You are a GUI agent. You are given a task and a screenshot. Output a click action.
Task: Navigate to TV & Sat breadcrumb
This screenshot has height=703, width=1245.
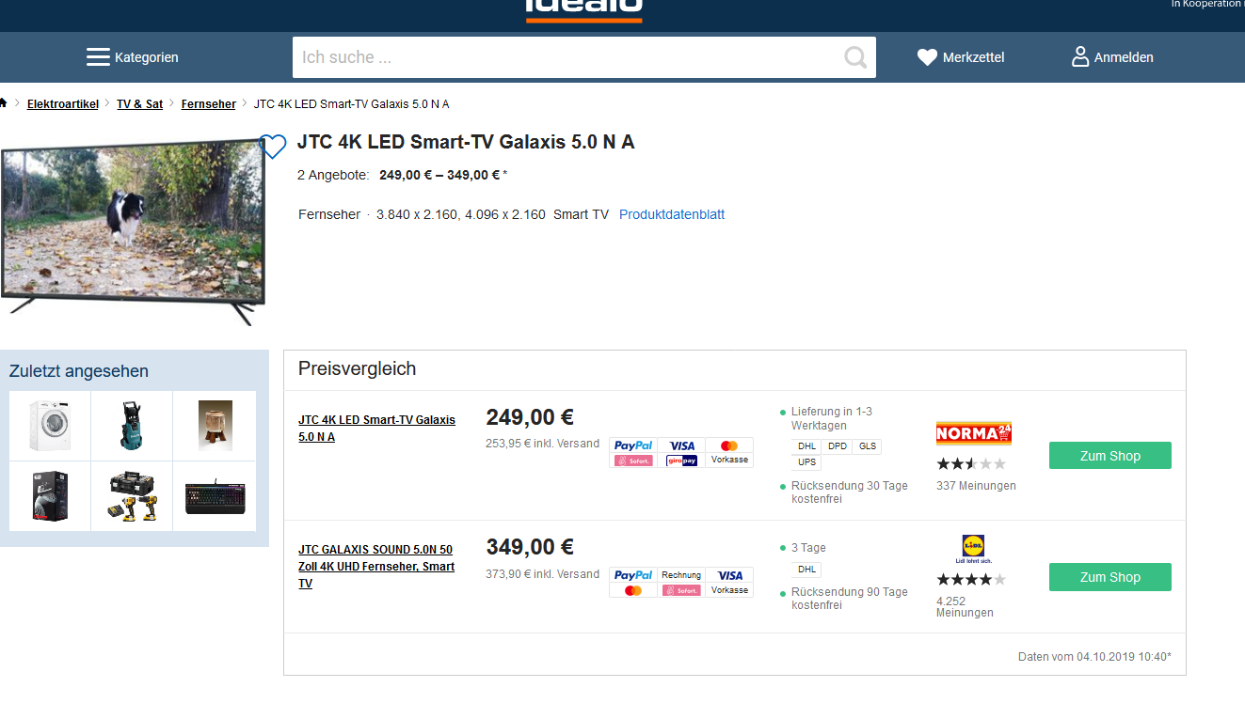139,104
